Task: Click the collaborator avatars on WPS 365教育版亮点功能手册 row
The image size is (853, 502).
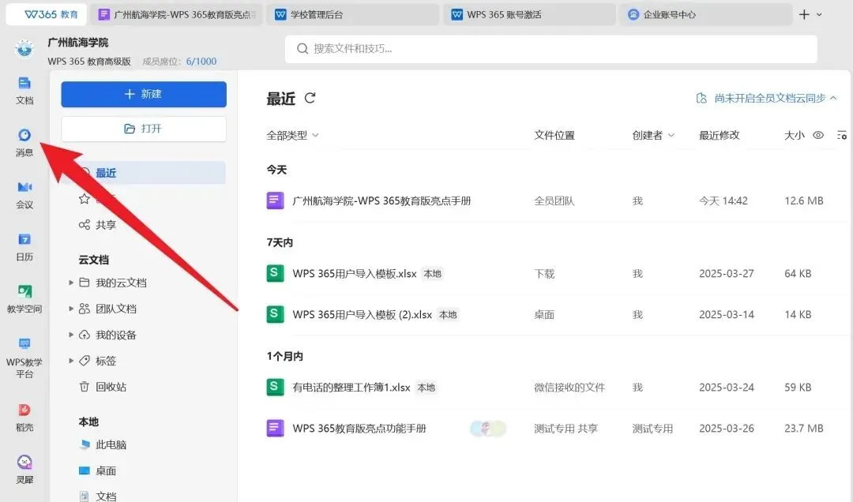Action: pos(488,429)
